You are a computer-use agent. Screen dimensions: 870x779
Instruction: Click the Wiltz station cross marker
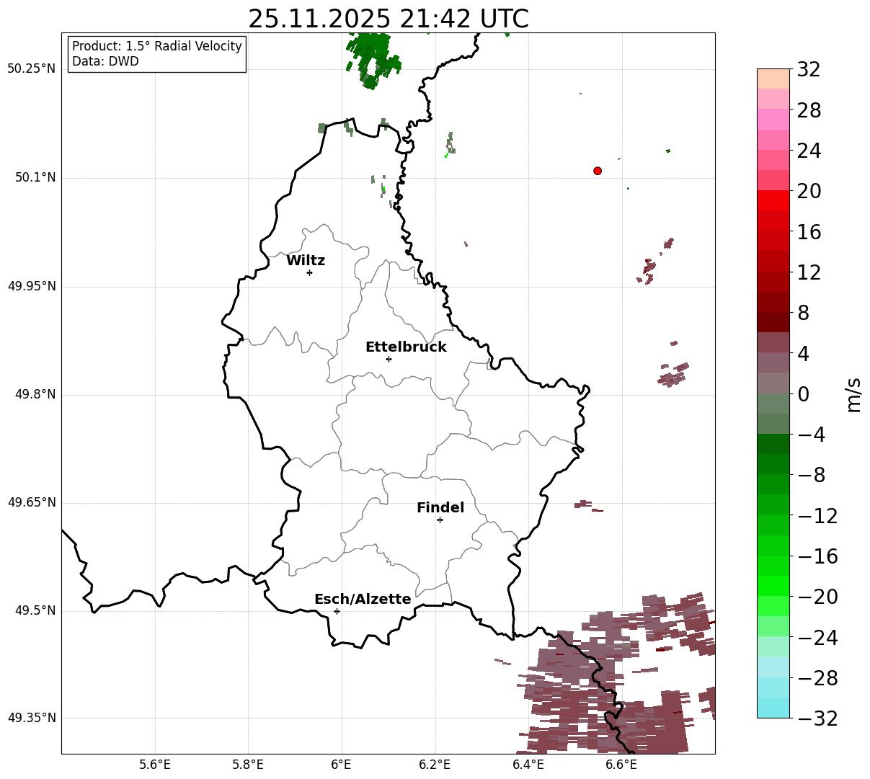309,272
